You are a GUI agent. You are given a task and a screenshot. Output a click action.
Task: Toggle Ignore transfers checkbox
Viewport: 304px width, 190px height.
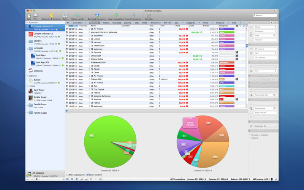[87, 175]
